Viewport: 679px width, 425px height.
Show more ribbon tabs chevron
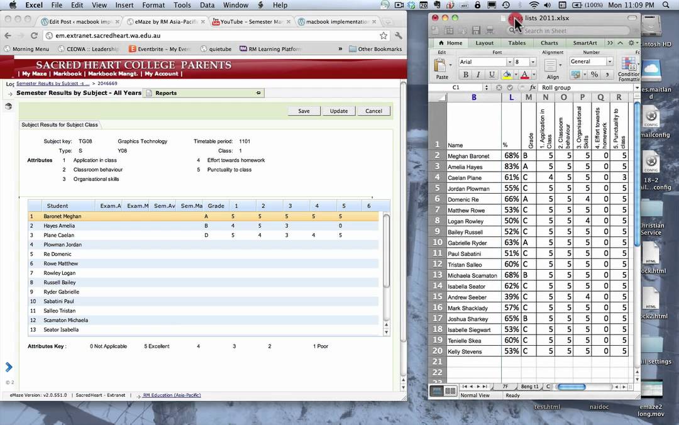[x=610, y=43]
